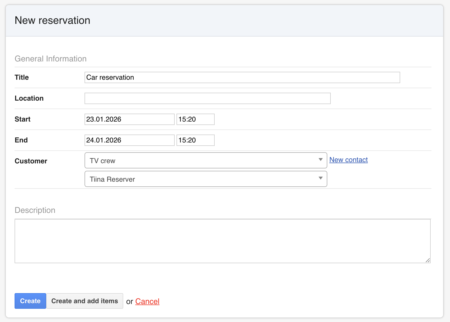Click the Start date field
450x322 pixels.
click(129, 119)
